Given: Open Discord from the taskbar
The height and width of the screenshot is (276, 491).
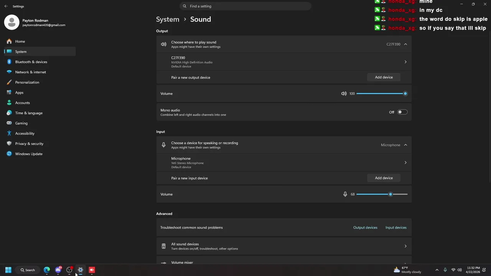Looking at the screenshot, I should [x=58, y=270].
